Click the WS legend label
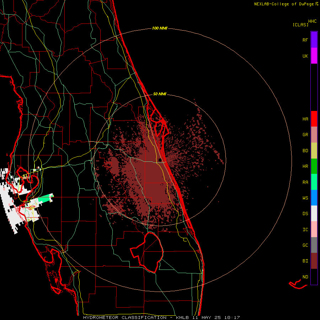 [x=305, y=198]
